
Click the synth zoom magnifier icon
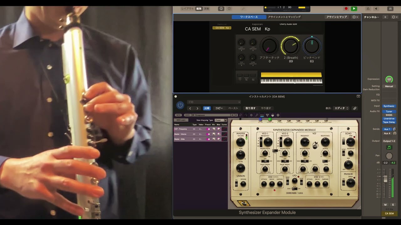point(257,115)
